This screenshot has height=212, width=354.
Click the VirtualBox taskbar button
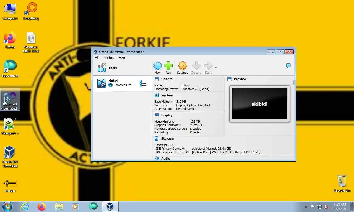[x=110, y=206]
